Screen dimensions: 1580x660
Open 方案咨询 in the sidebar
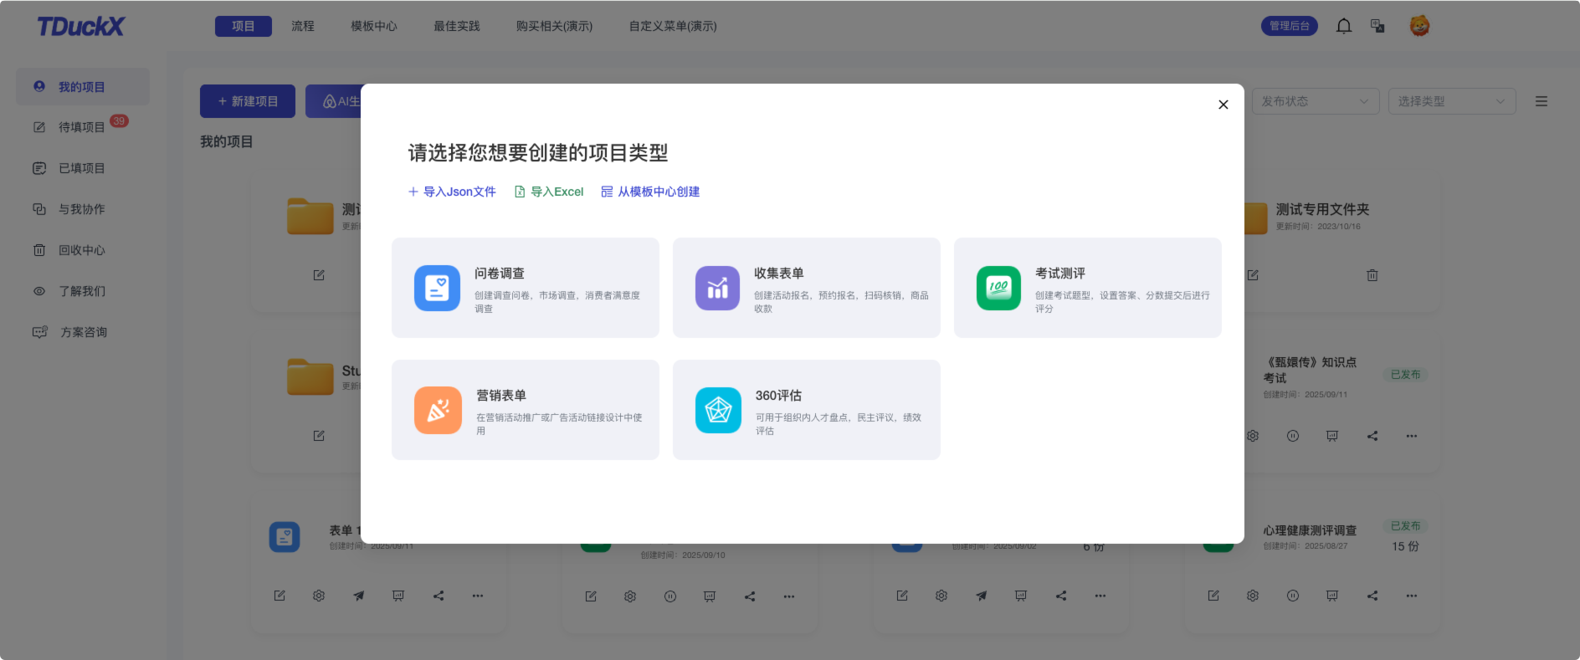point(83,332)
